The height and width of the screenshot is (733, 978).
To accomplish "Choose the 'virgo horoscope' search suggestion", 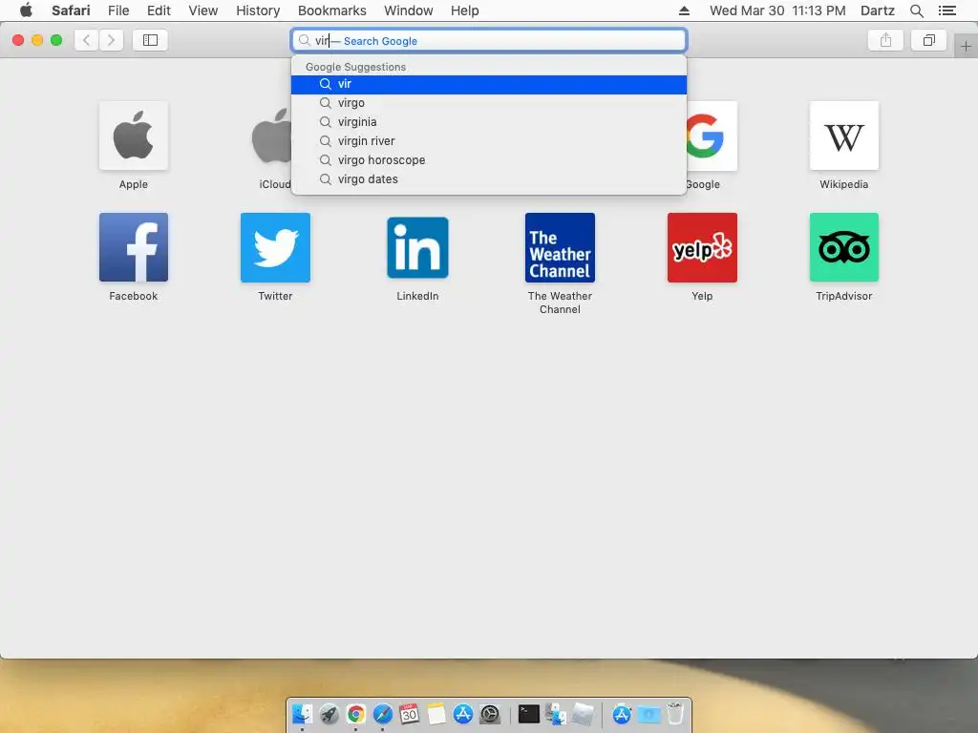I will point(489,160).
